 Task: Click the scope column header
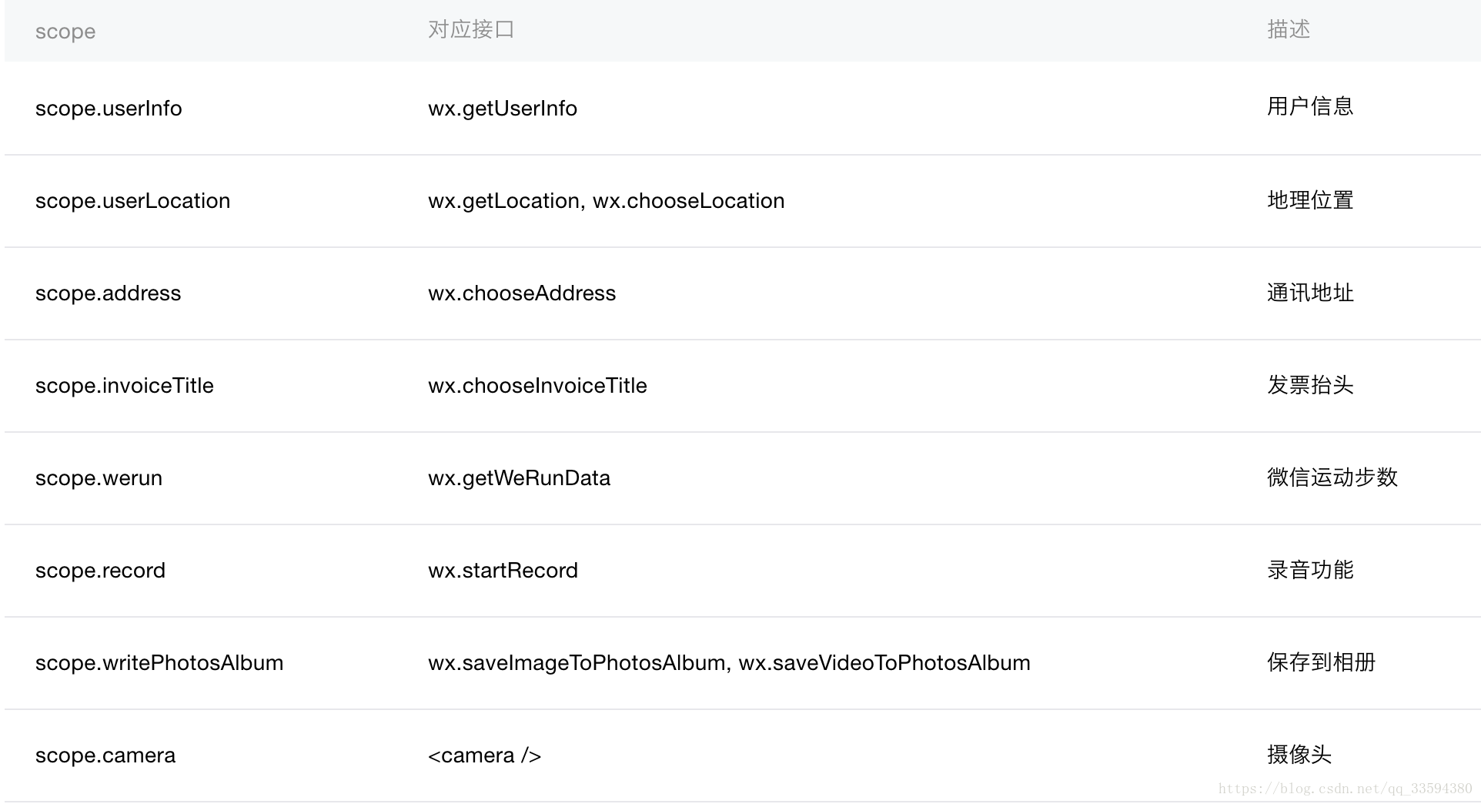tap(65, 32)
